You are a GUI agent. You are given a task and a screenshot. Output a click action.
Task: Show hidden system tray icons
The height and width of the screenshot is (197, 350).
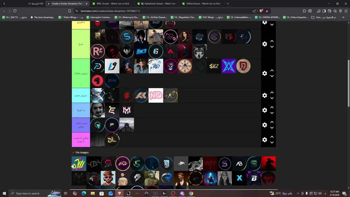(x=298, y=193)
